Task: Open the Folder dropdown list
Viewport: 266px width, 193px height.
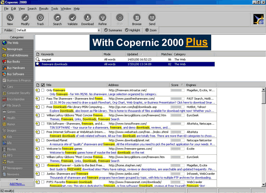Action: pyautogui.click(x=99, y=30)
